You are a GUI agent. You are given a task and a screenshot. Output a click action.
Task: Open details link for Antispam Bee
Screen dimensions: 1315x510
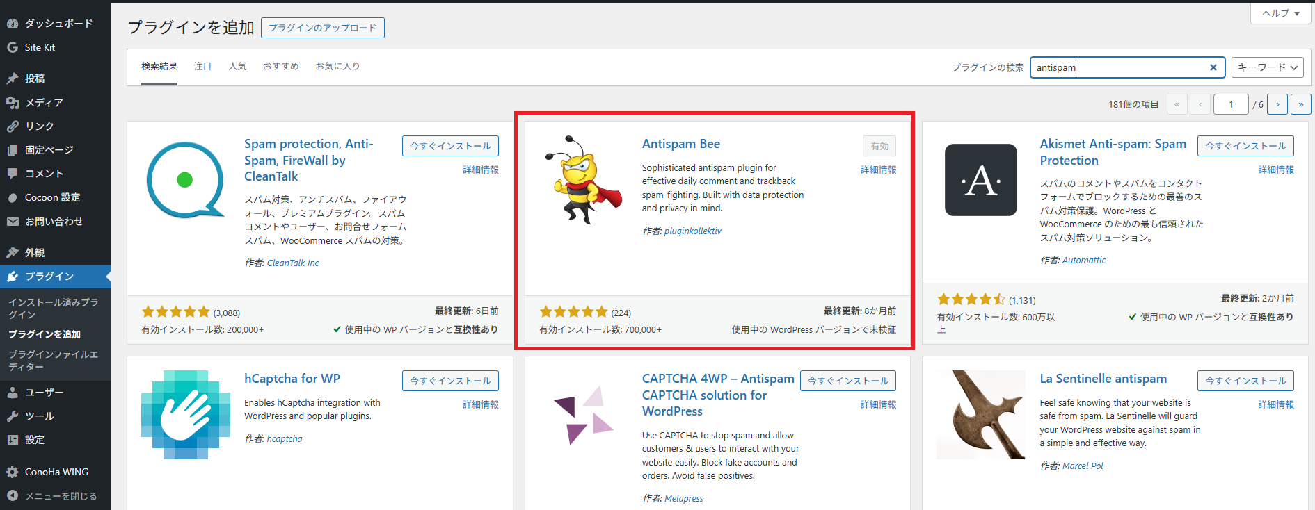(878, 170)
